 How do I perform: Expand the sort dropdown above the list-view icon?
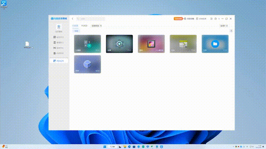pyautogui.click(x=224, y=26)
